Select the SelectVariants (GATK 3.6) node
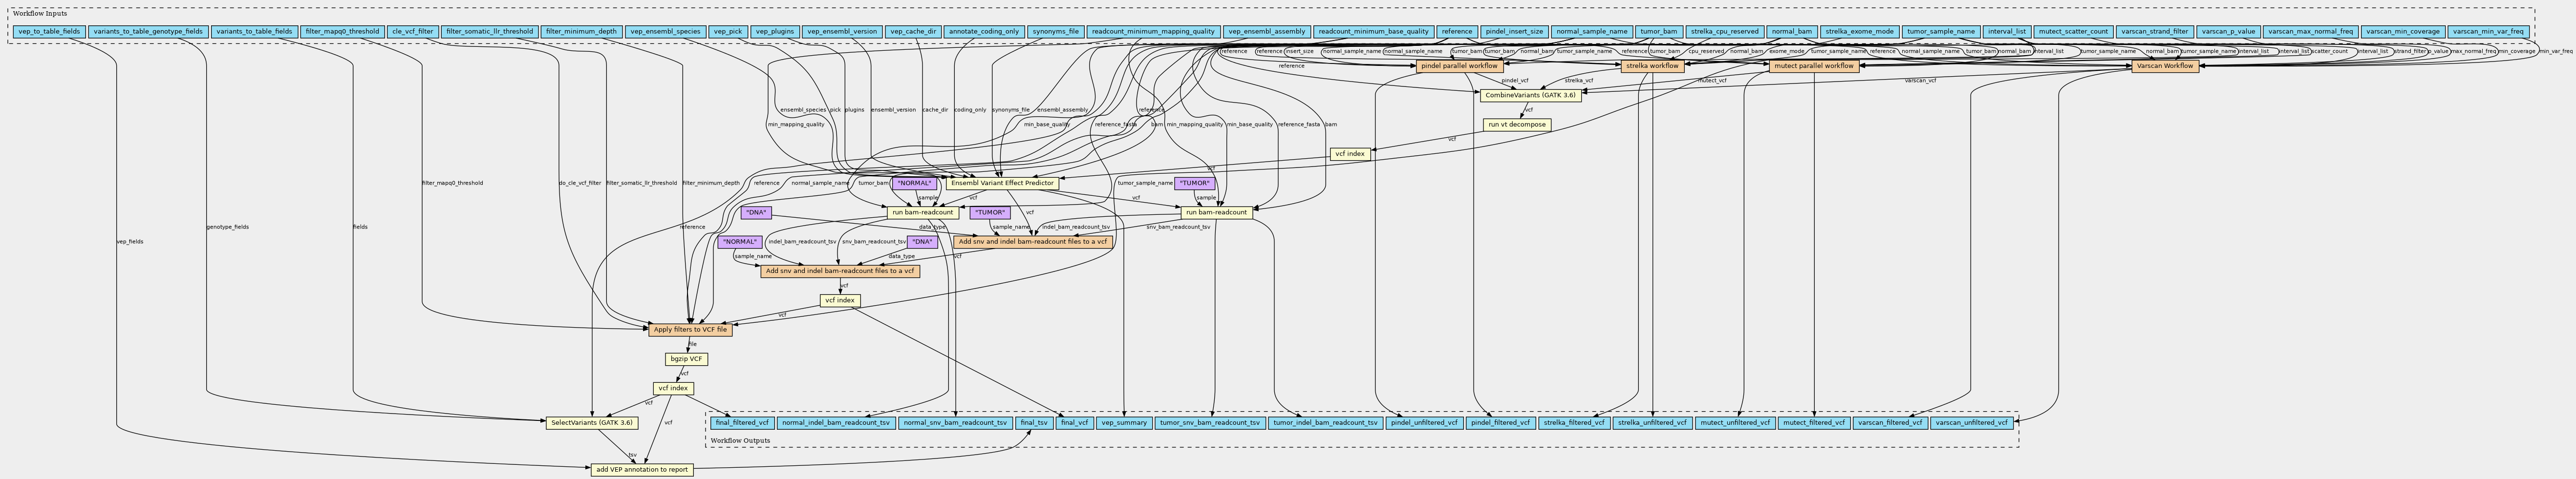 [x=592, y=423]
